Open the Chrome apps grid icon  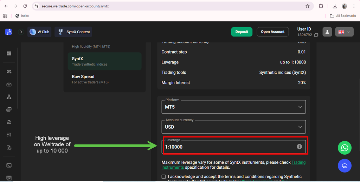click(5, 16)
